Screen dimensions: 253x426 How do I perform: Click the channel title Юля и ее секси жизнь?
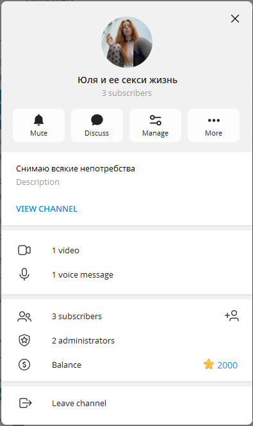tap(127, 80)
